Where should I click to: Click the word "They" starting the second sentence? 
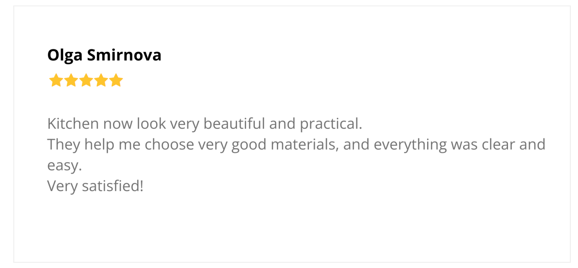click(63, 145)
